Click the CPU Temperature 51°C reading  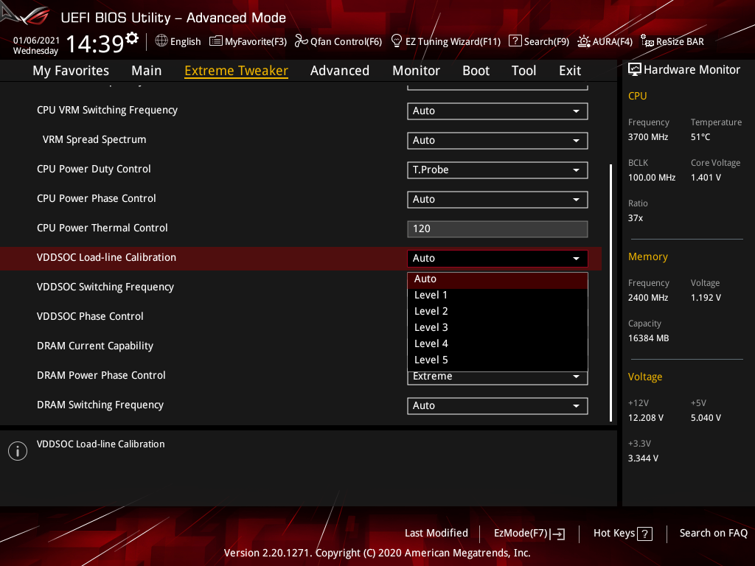pyautogui.click(x=700, y=137)
